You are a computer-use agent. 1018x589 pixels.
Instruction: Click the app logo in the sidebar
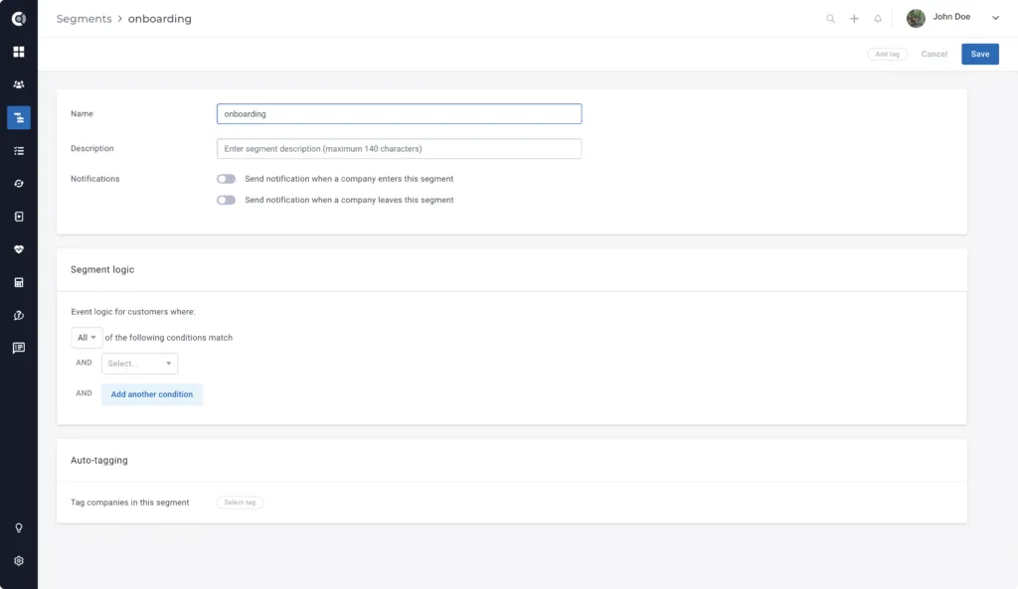coord(19,19)
